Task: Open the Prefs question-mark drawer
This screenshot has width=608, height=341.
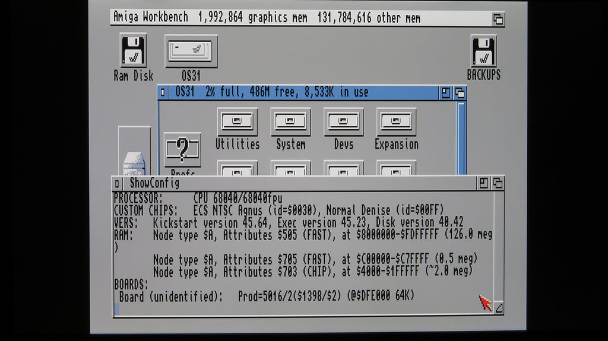Action: tap(182, 151)
